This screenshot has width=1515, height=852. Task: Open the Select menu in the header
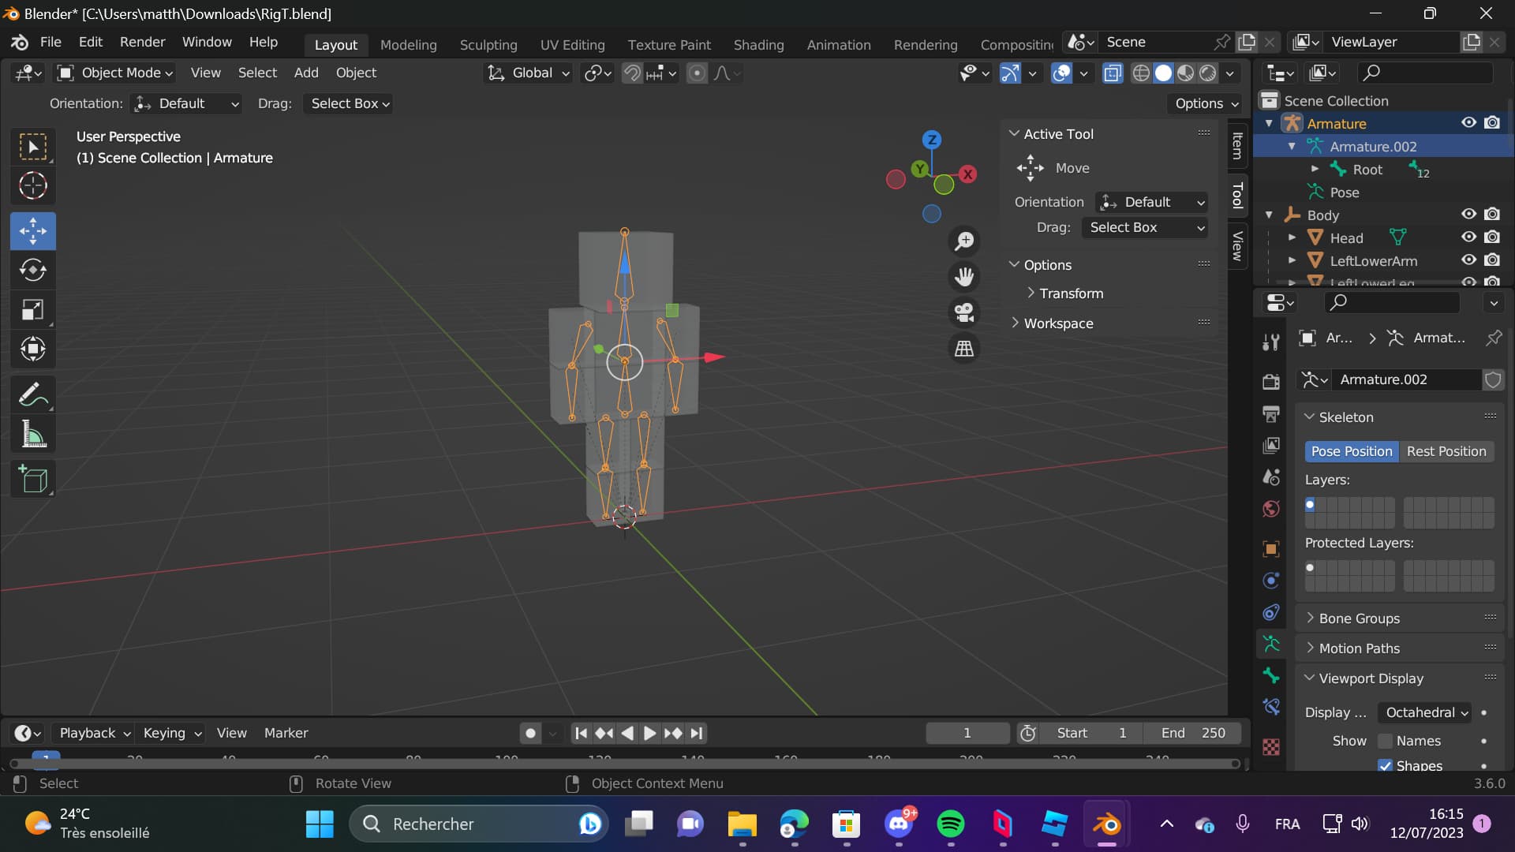257,73
